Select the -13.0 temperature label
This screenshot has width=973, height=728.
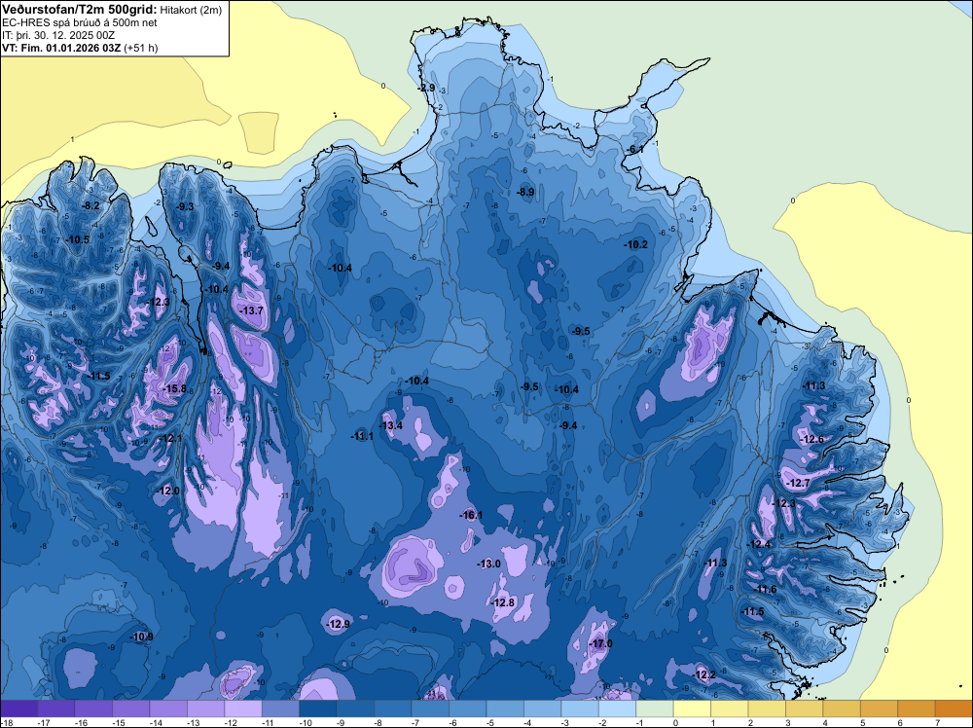click(488, 564)
